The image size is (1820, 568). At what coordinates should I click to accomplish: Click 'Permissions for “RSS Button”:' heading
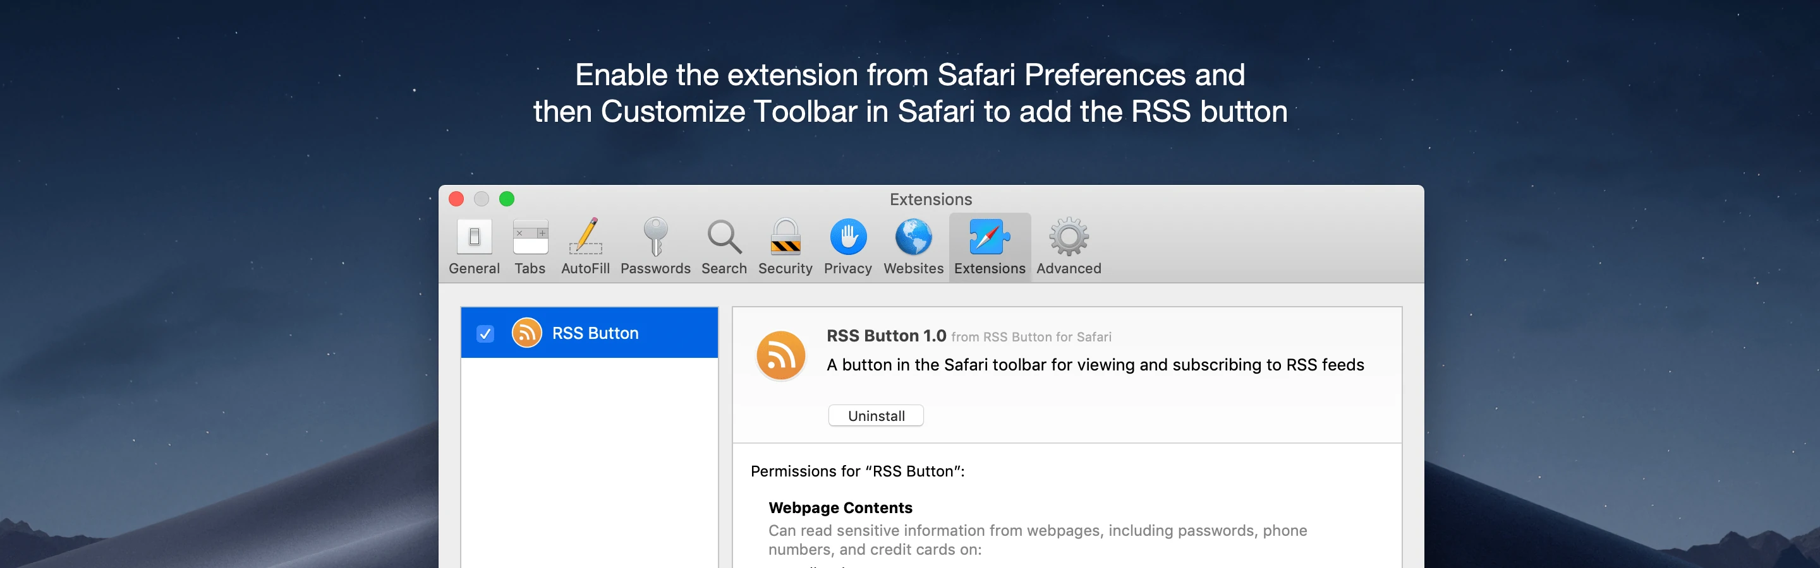857,471
